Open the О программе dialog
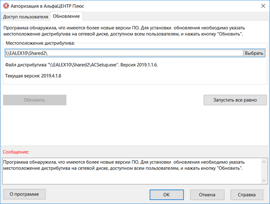Image resolution: width=270 pixels, height=204 pixels. [24, 194]
